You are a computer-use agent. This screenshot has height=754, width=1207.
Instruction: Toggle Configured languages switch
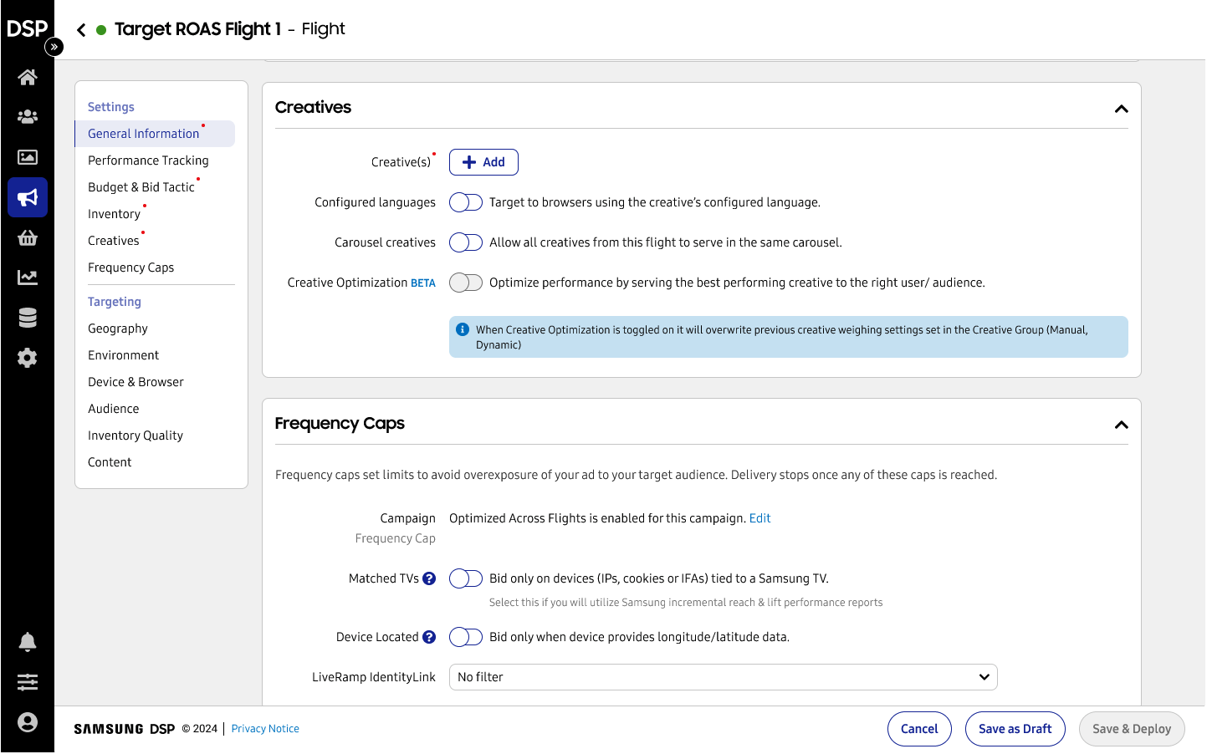[466, 202]
